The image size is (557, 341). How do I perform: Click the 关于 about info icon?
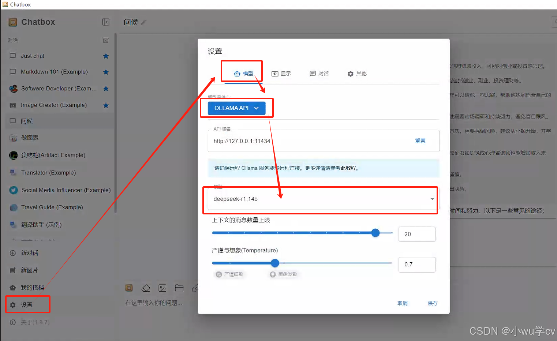pos(13,322)
